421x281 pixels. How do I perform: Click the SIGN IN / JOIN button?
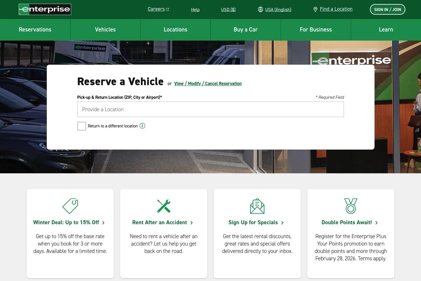point(388,9)
